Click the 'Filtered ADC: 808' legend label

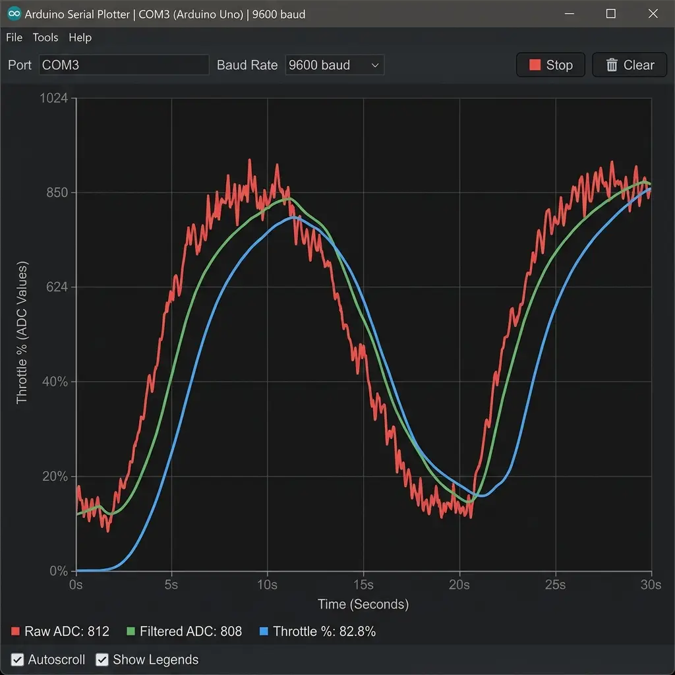191,631
